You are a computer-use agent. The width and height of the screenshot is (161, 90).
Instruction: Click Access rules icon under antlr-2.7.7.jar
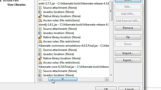(x=40, y=20)
